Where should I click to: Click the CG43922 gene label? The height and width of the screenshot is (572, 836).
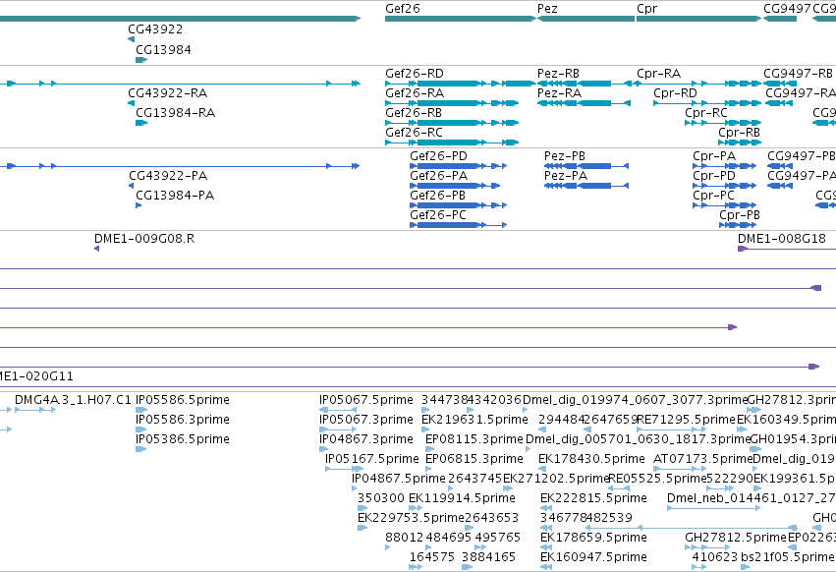(x=155, y=29)
